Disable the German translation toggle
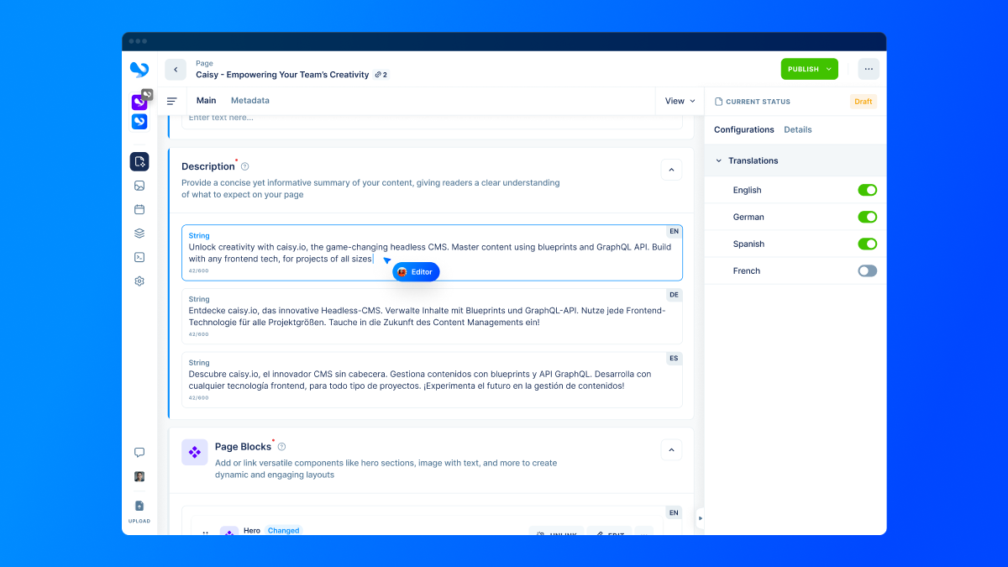 867,217
